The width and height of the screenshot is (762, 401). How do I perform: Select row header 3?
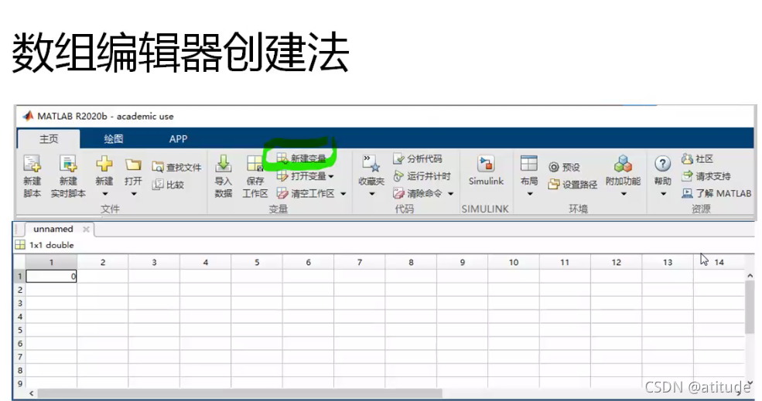(19, 303)
